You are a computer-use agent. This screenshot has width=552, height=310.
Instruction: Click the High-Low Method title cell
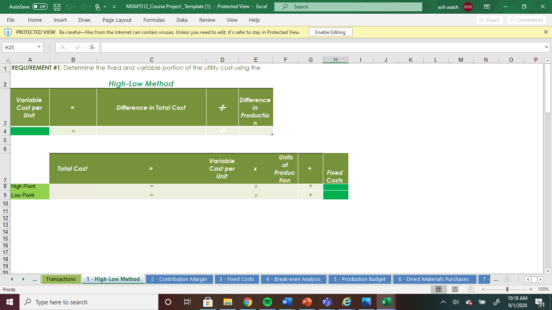[141, 84]
